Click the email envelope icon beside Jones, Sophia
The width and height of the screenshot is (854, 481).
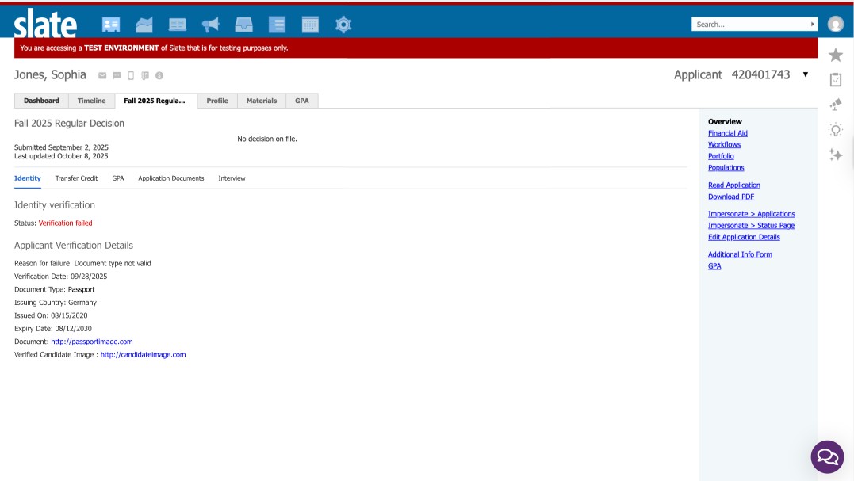pyautogui.click(x=102, y=76)
